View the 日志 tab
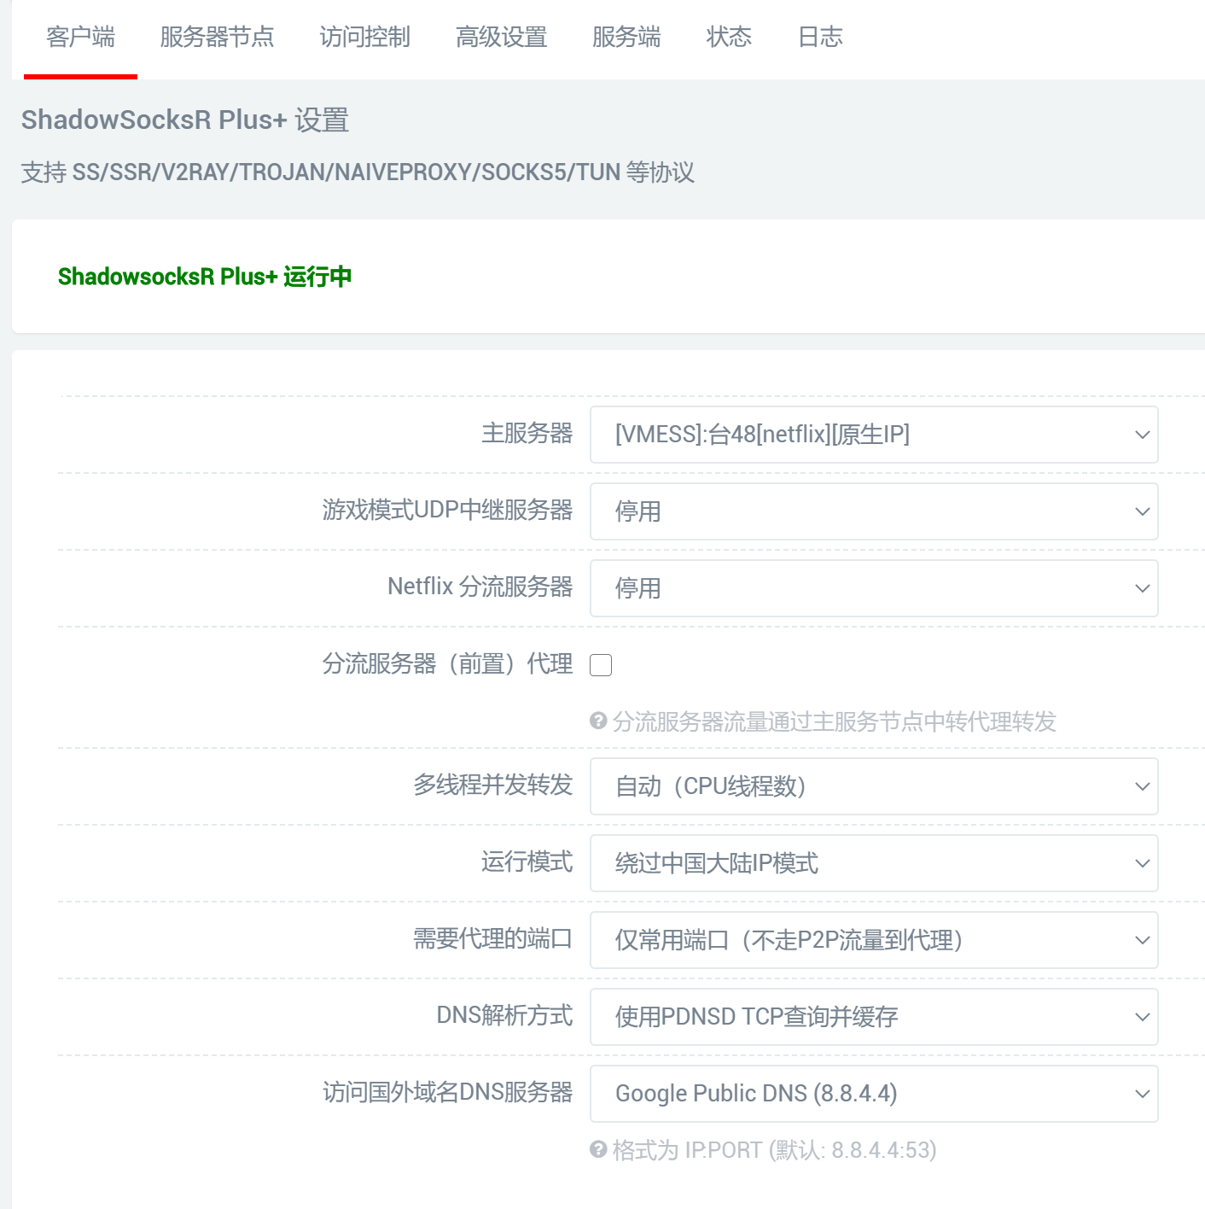Image resolution: width=1205 pixels, height=1209 pixels. tap(820, 38)
